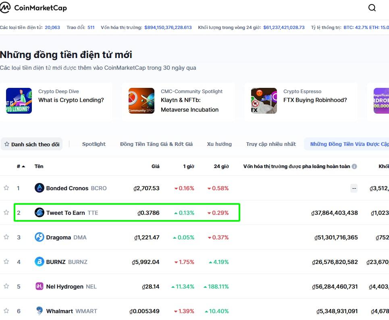
Task: Open Klaytn & NFTb Metaverse Incubation link
Action: 189,105
